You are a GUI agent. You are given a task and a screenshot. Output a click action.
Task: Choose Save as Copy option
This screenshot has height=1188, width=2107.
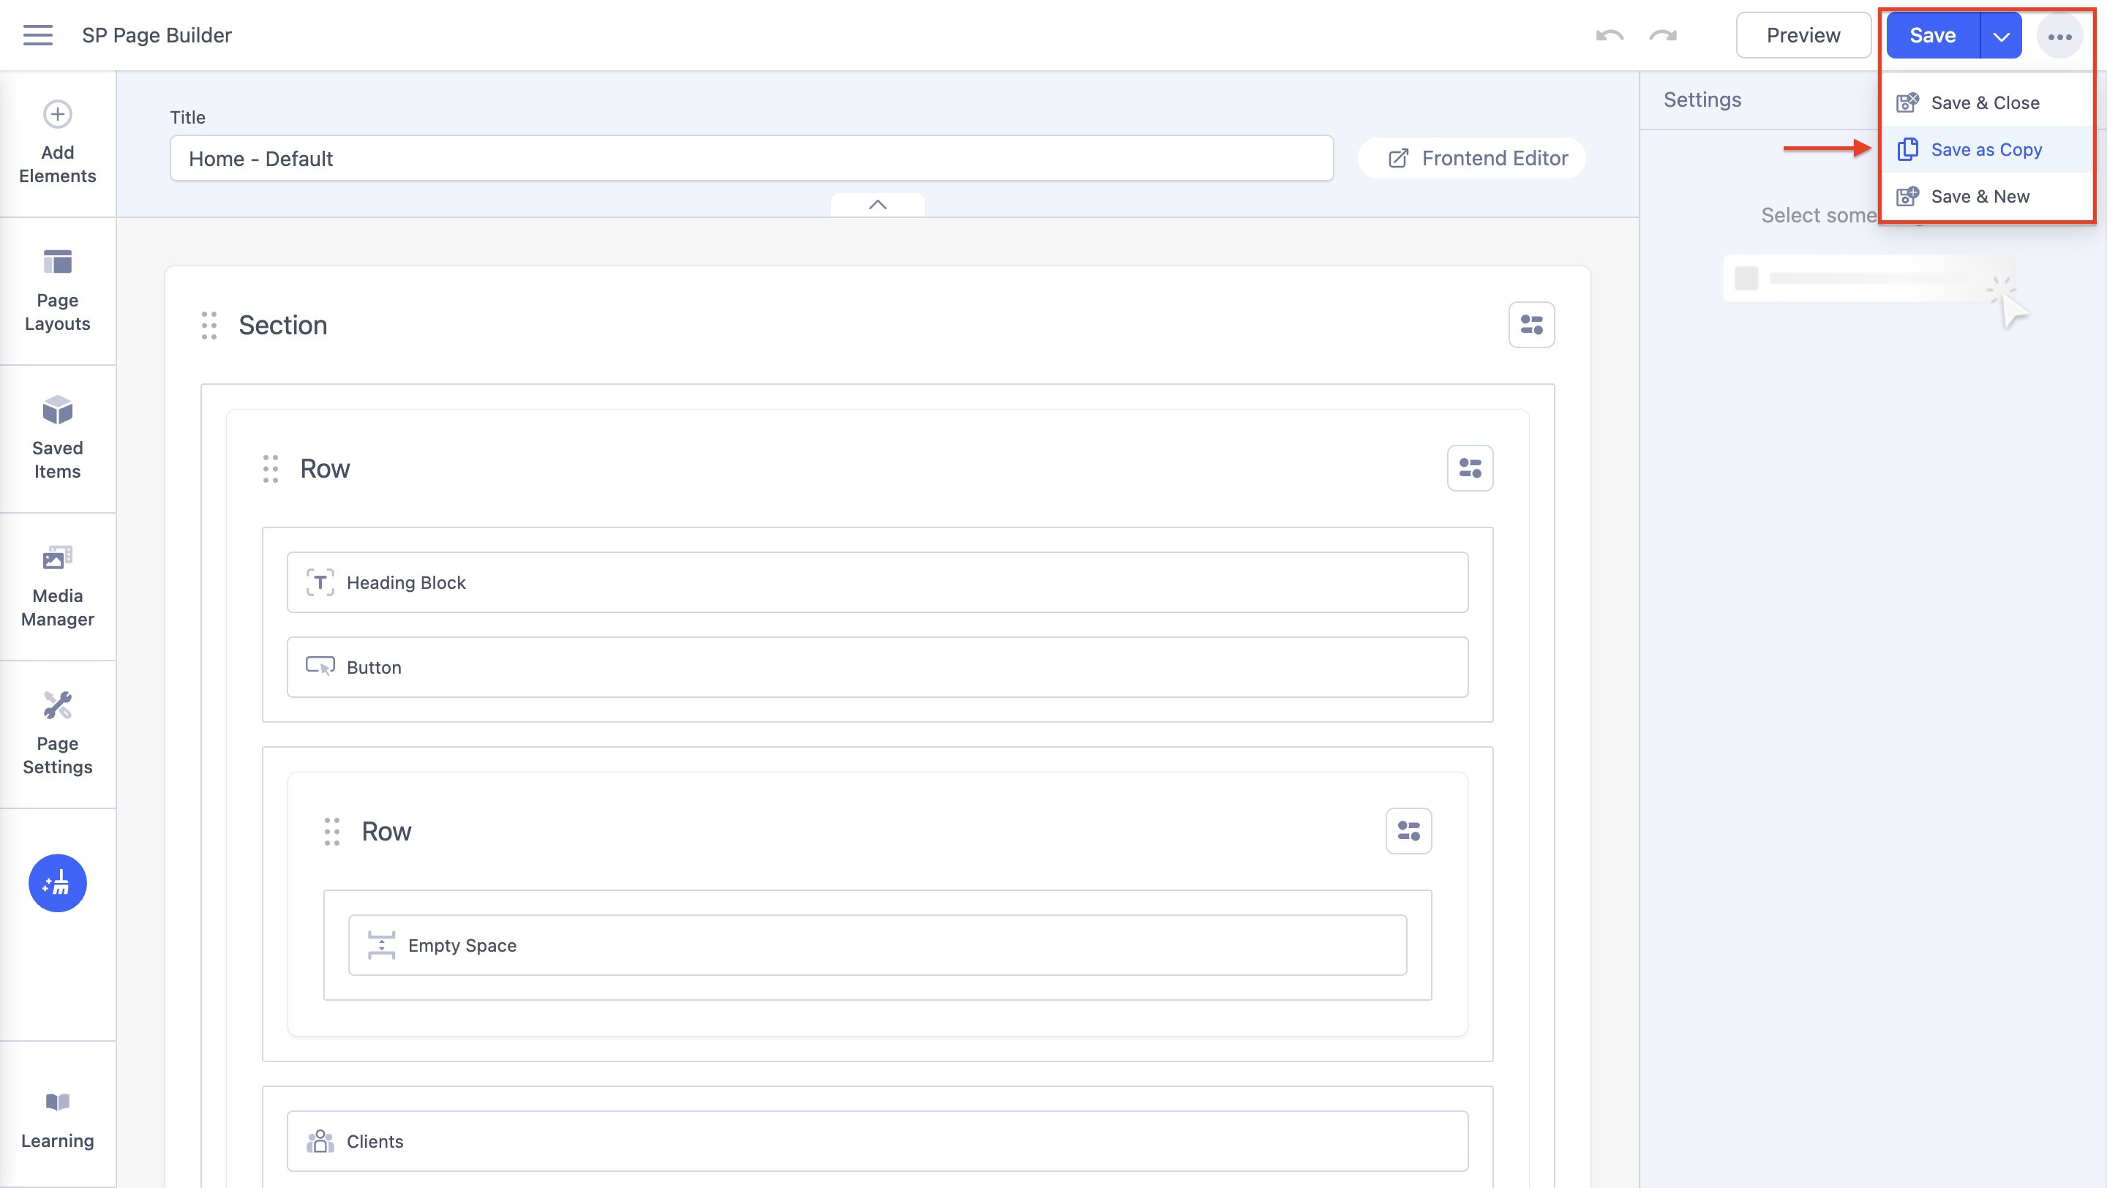point(1986,150)
